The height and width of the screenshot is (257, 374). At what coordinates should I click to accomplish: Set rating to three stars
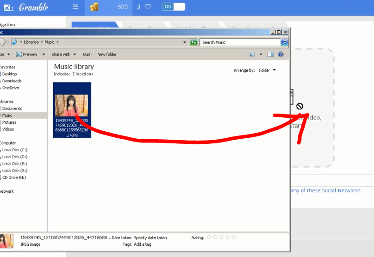221,237
